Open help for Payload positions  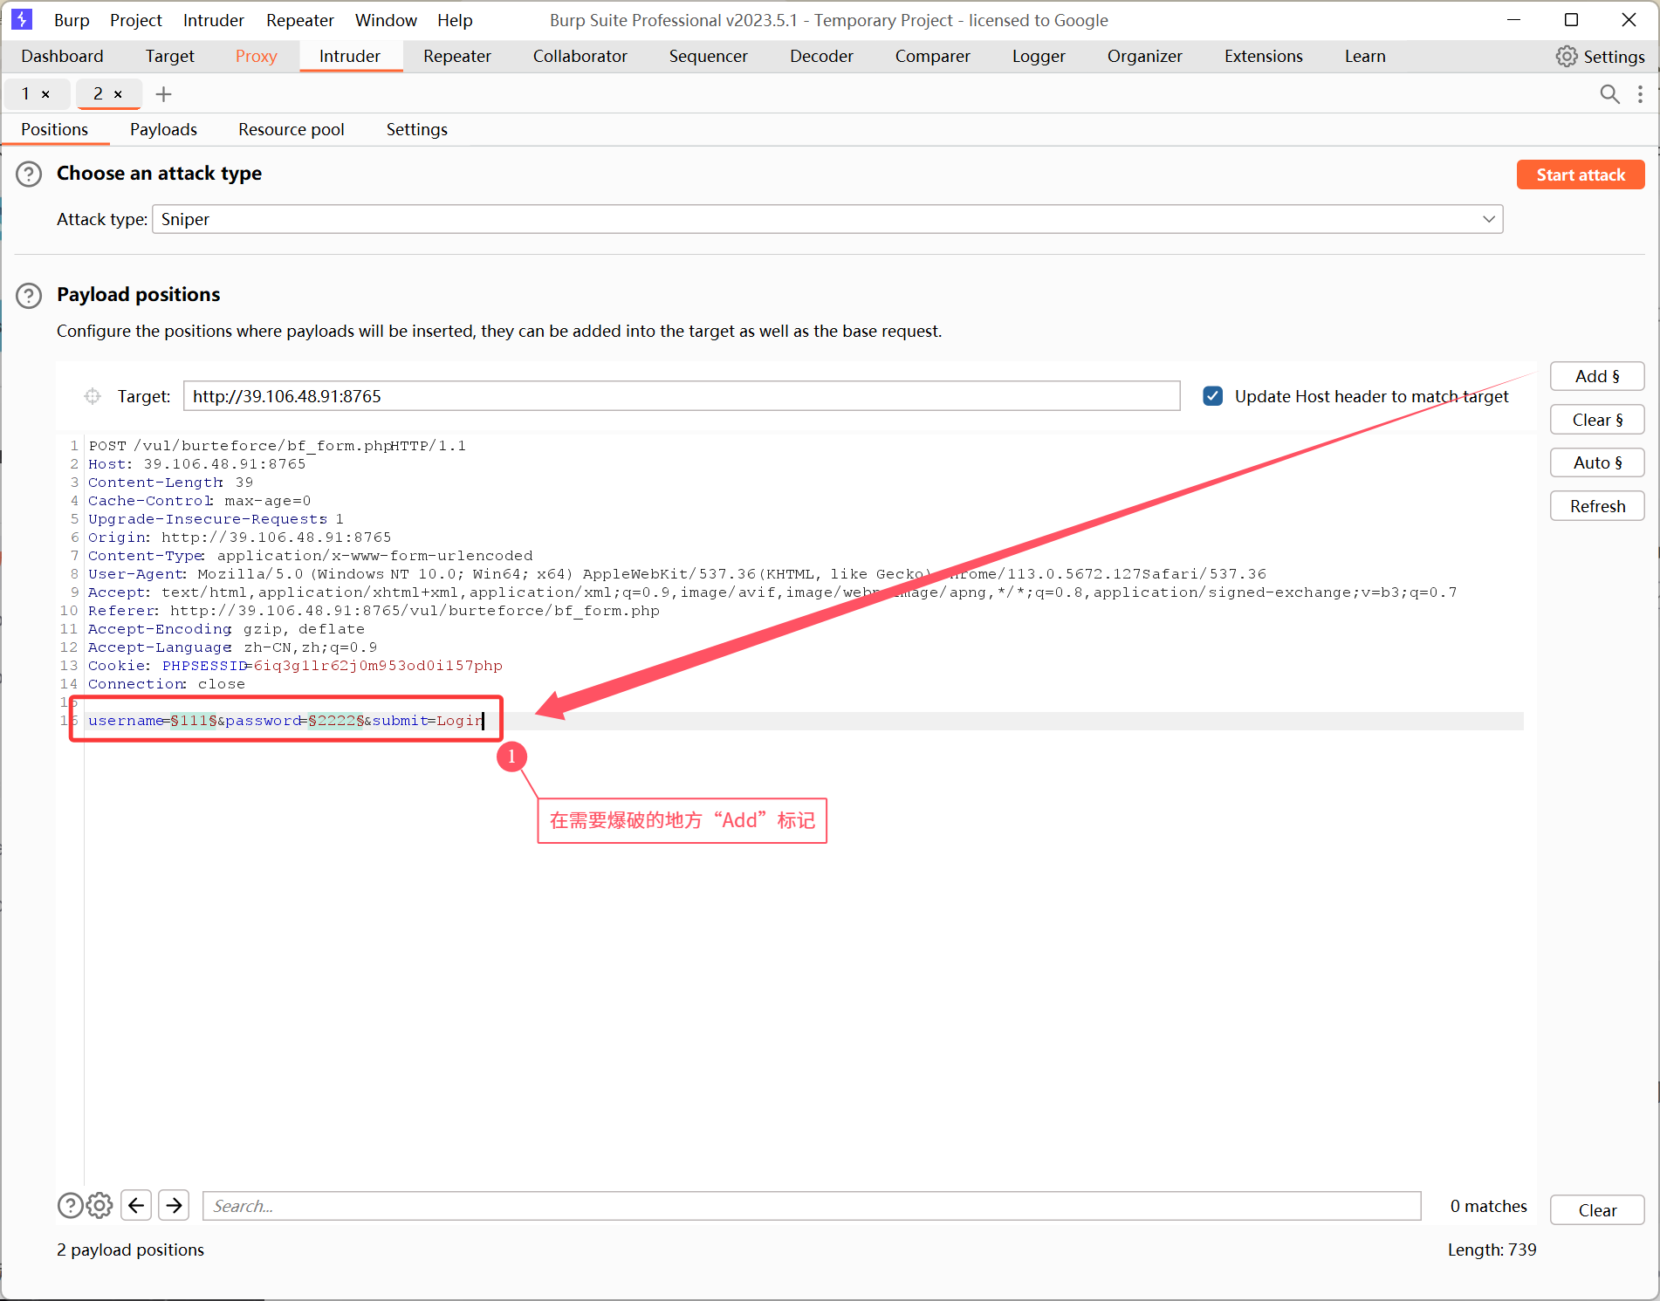pyautogui.click(x=29, y=295)
